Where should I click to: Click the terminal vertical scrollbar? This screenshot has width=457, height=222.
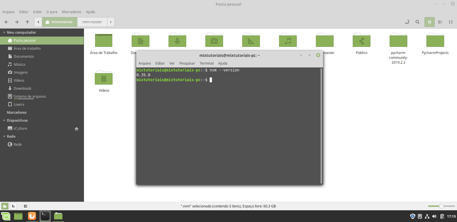(x=321, y=126)
